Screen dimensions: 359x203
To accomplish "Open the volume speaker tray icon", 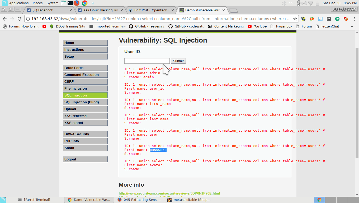I will pyautogui.click(x=304, y=3).
